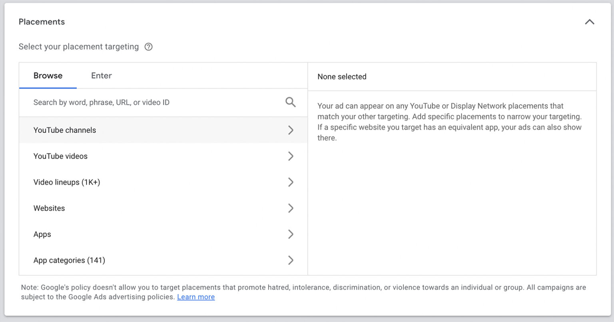Switch to the Enter tab
The image size is (614, 322).
[x=101, y=75]
